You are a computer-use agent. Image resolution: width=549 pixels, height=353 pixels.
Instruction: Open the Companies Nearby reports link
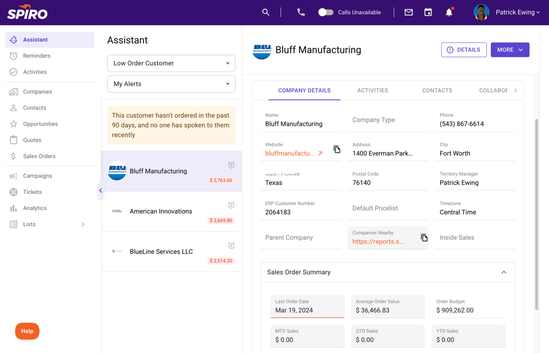[x=378, y=242]
